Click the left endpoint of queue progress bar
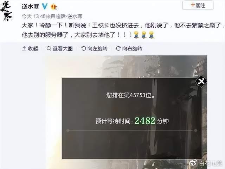Image resolution: width=225 pixels, height=169 pixels. [x=68, y=130]
